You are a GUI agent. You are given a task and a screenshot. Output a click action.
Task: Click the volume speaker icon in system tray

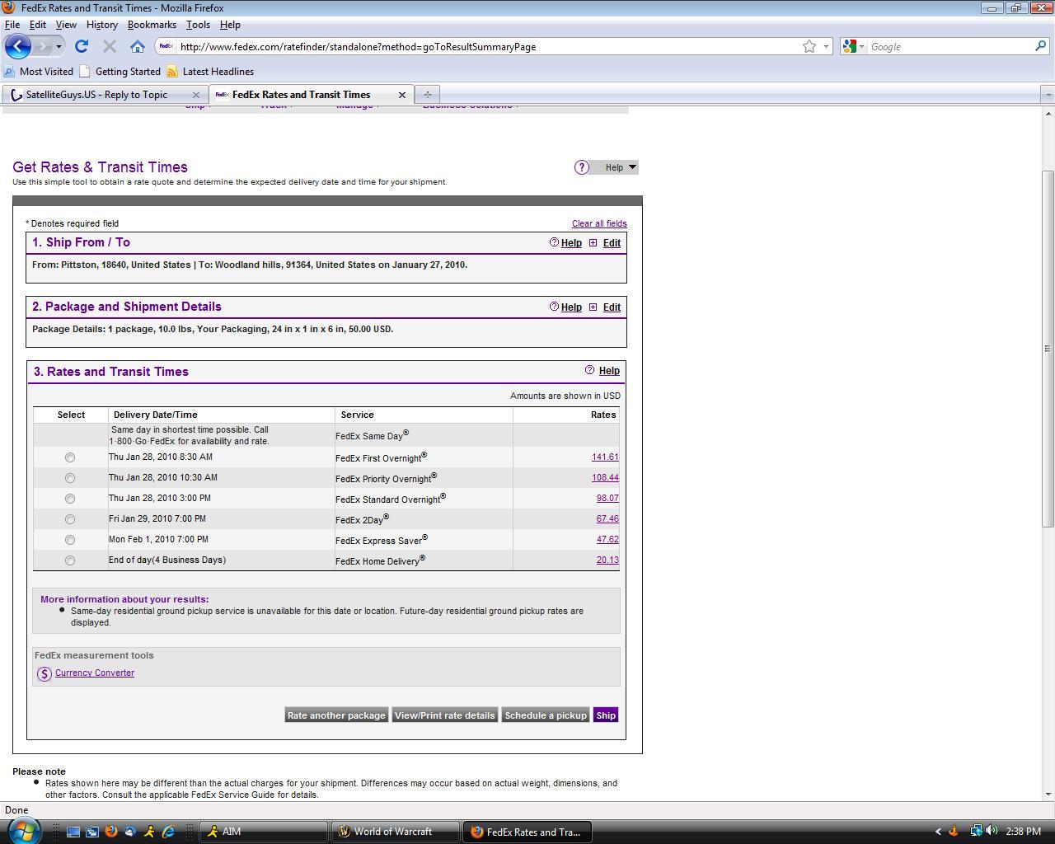point(992,831)
